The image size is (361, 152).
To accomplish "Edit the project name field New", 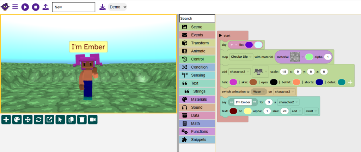I will point(73,7).
